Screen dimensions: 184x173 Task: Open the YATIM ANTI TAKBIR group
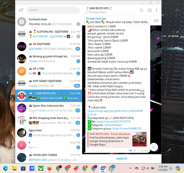click(49, 158)
